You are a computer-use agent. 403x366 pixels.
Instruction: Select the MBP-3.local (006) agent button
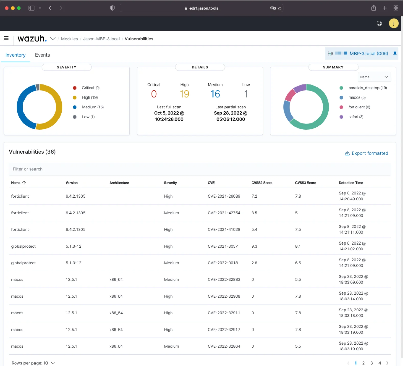[361, 54]
